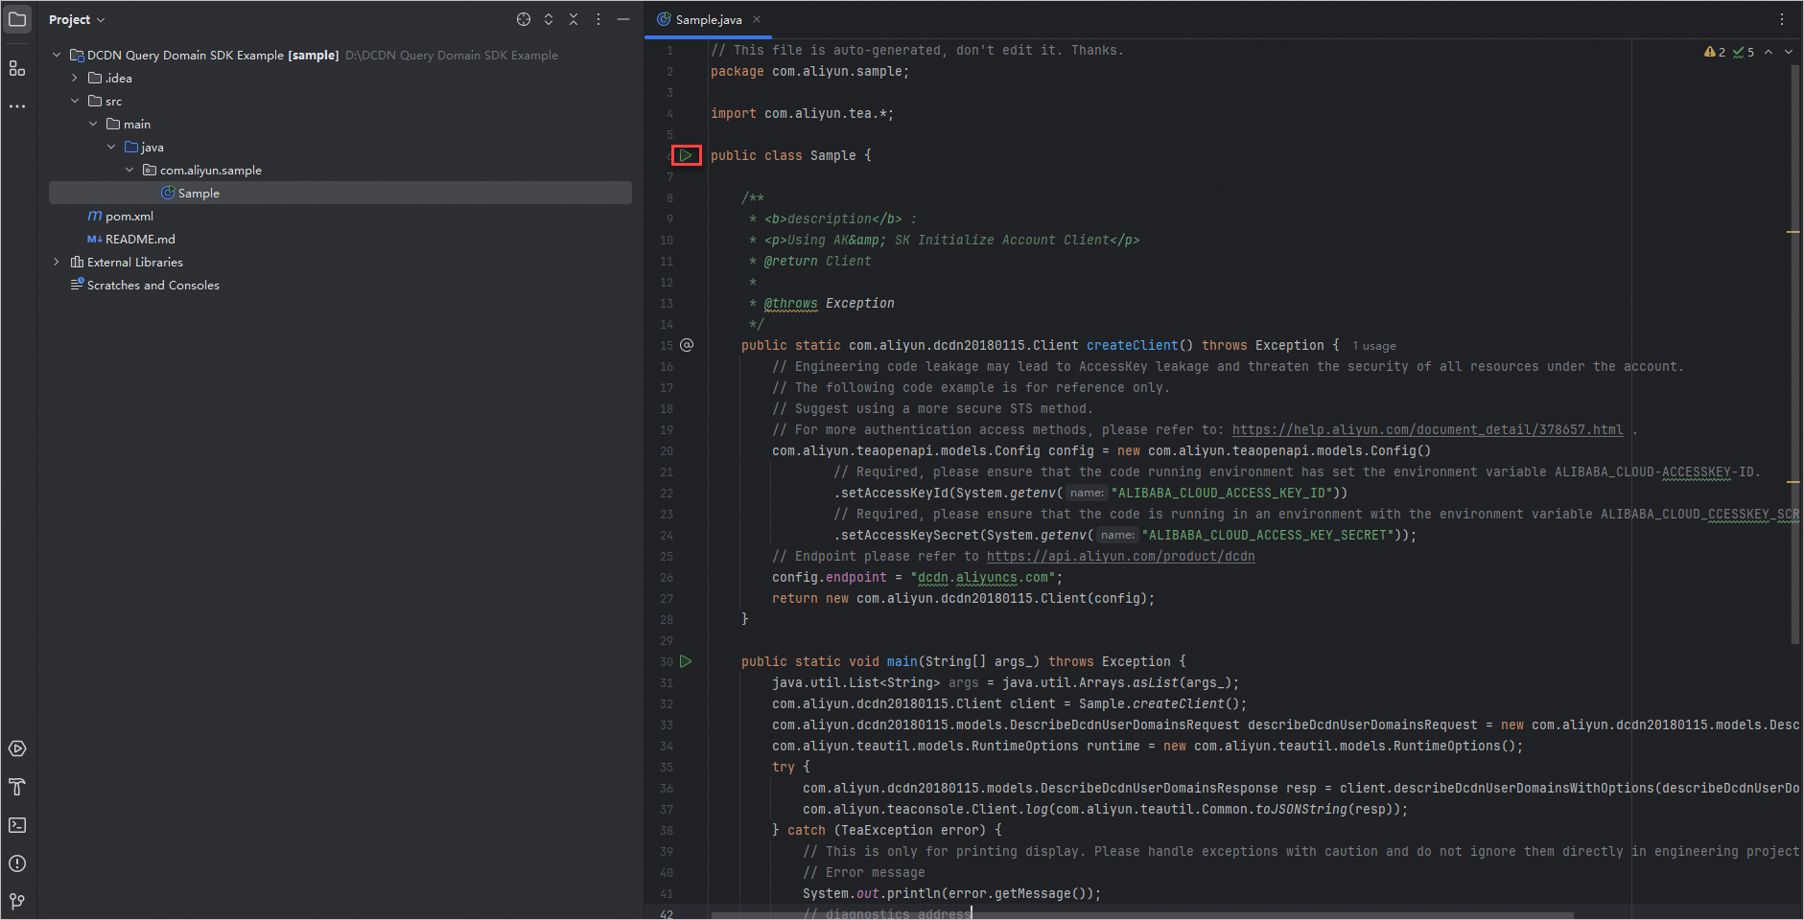The image size is (1804, 920).
Task: Expand the .idea folder
Action: pyautogui.click(x=75, y=78)
